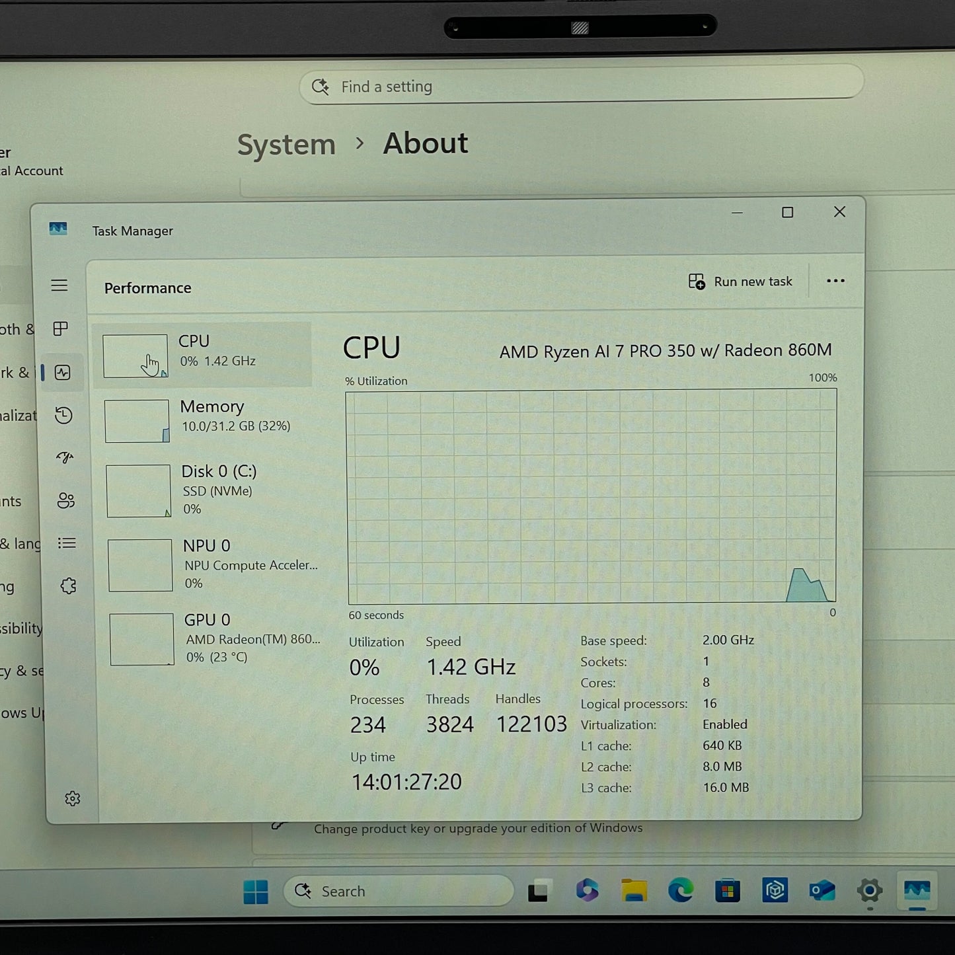The image size is (955, 955).
Task: Click AMD Ryzen AI 7 PRO 350 processor name
Action: pos(666,351)
